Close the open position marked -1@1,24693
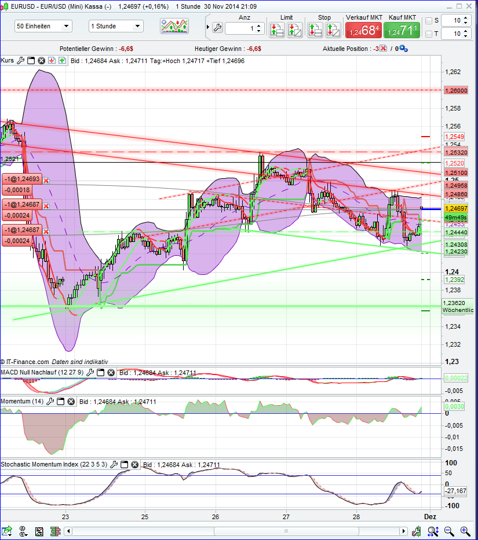Screen dimensions: 478x540 tap(46, 180)
